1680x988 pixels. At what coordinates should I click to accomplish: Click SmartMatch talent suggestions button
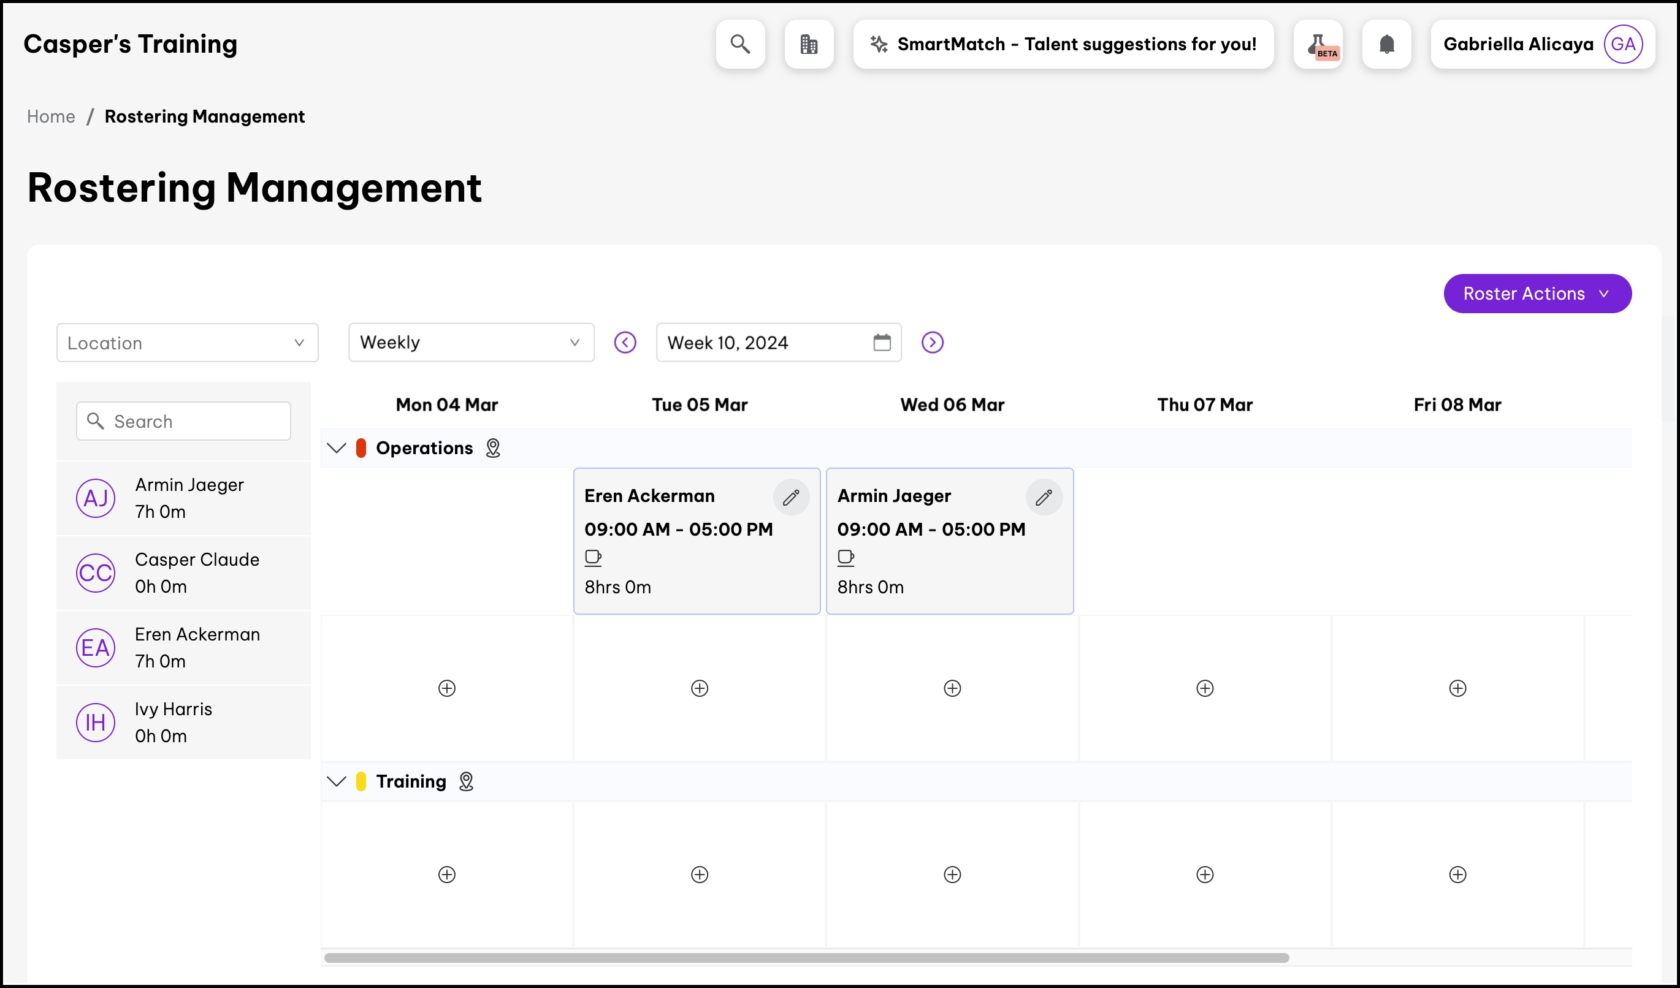[x=1063, y=44]
